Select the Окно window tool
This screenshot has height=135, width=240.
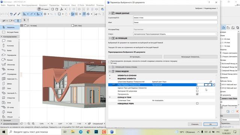[9, 88]
